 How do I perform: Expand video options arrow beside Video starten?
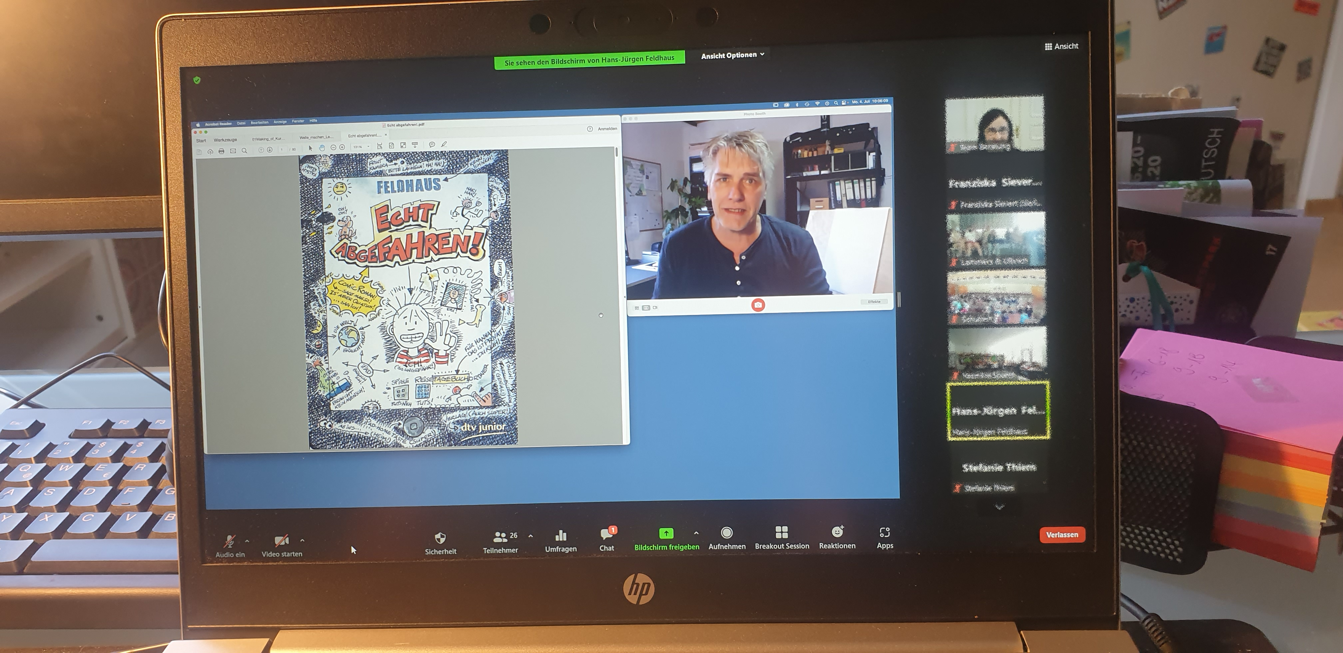[x=302, y=540]
